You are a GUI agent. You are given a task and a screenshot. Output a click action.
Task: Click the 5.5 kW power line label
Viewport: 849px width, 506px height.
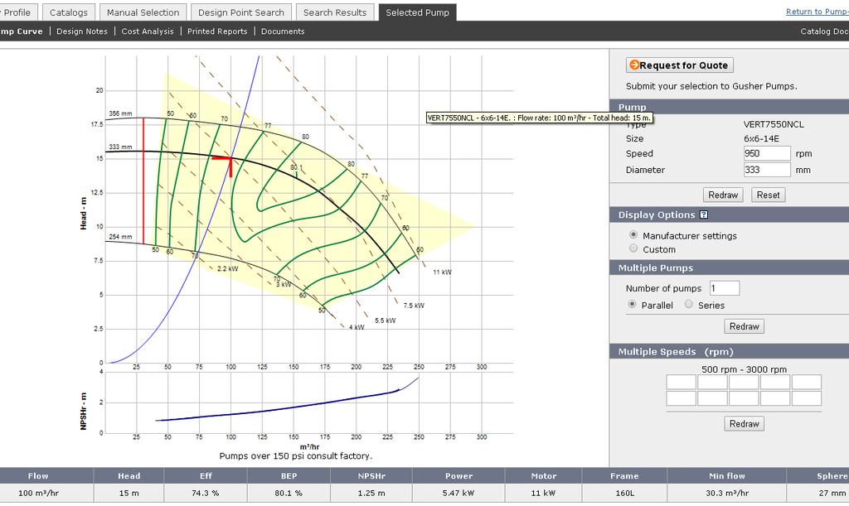point(385,320)
